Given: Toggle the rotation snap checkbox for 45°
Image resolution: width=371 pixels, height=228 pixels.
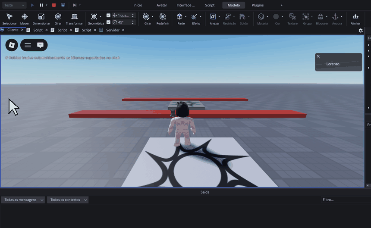Looking at the screenshot, I should [x=108, y=22].
